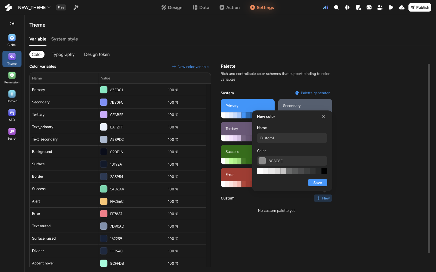Open the Primary variable color swatch

coord(104,90)
